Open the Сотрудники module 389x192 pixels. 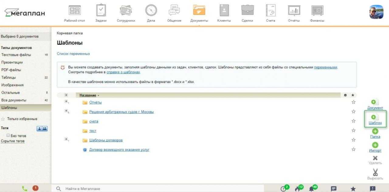tap(126, 13)
